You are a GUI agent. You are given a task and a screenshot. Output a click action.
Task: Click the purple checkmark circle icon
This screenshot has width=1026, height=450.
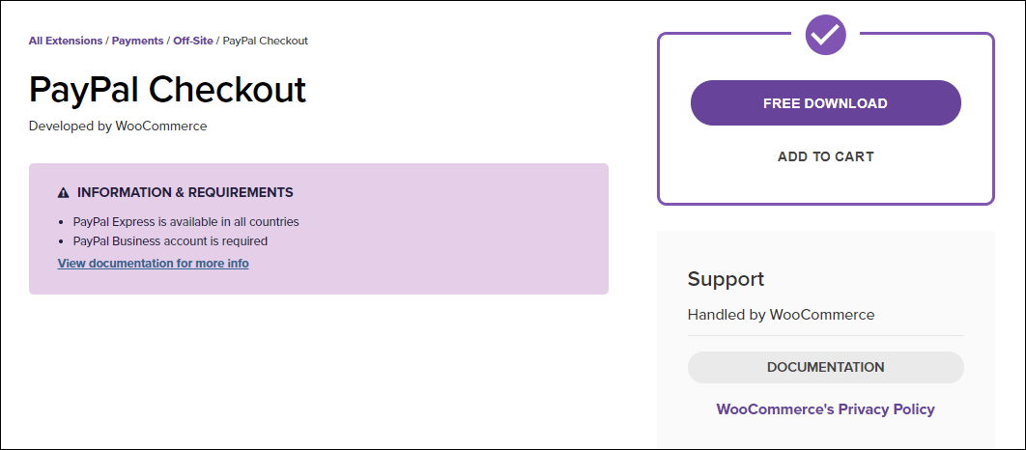pos(826,35)
